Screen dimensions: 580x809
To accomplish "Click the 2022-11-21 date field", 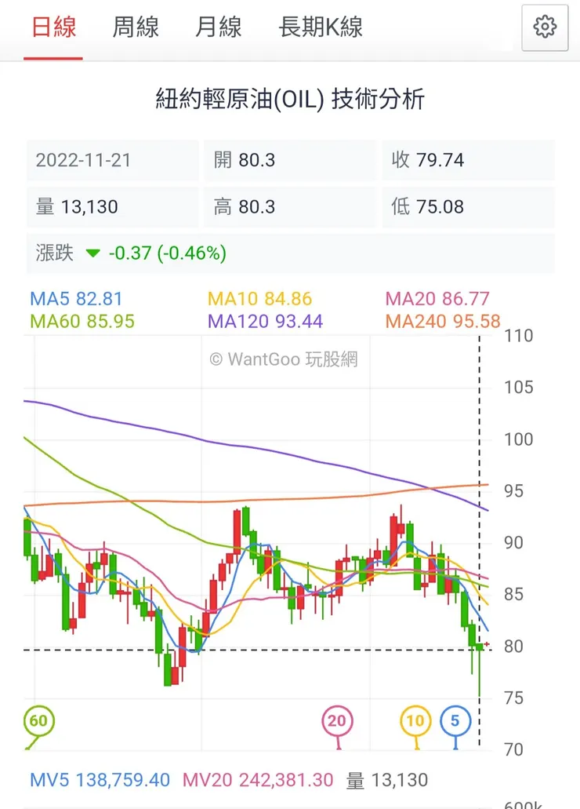I will pos(83,160).
